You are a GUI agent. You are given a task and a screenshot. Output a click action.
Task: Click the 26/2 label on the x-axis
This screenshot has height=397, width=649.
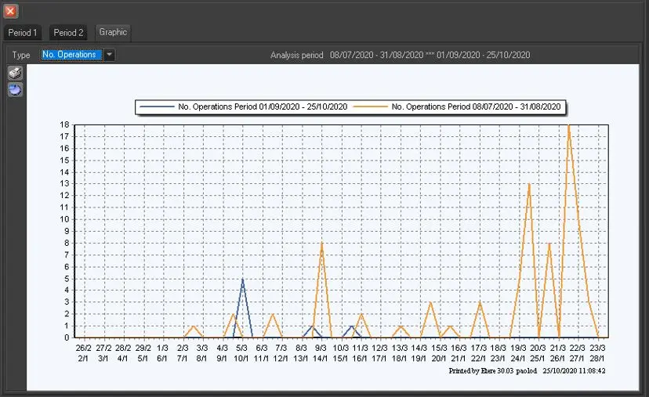tap(83, 347)
